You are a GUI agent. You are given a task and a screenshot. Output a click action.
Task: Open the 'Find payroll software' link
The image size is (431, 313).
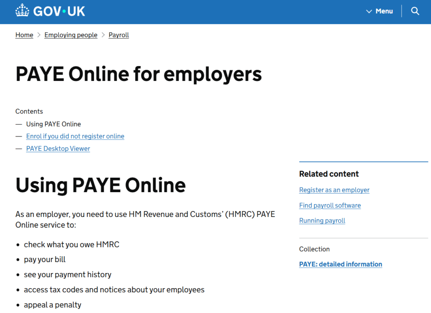(330, 205)
